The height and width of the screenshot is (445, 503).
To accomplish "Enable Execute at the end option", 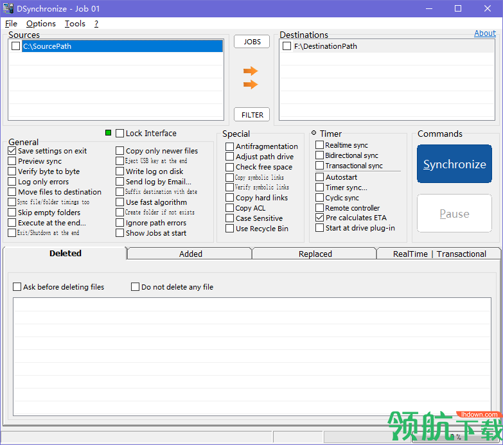I will tap(12, 222).
